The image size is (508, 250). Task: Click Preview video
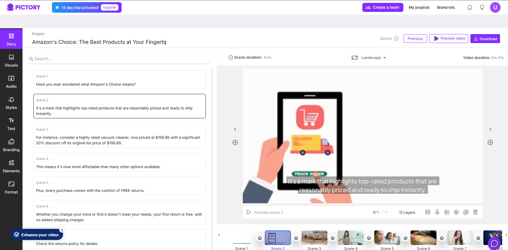[x=449, y=39]
